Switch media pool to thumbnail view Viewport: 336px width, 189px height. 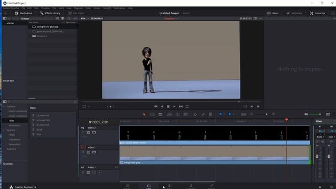(x=57, y=18)
